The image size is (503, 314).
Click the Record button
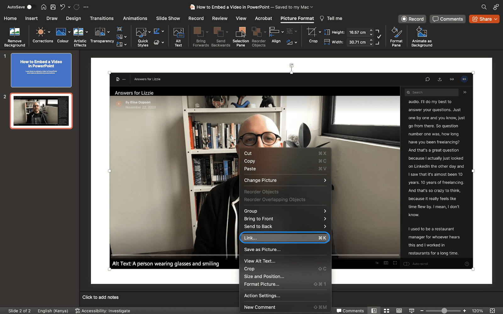412,19
